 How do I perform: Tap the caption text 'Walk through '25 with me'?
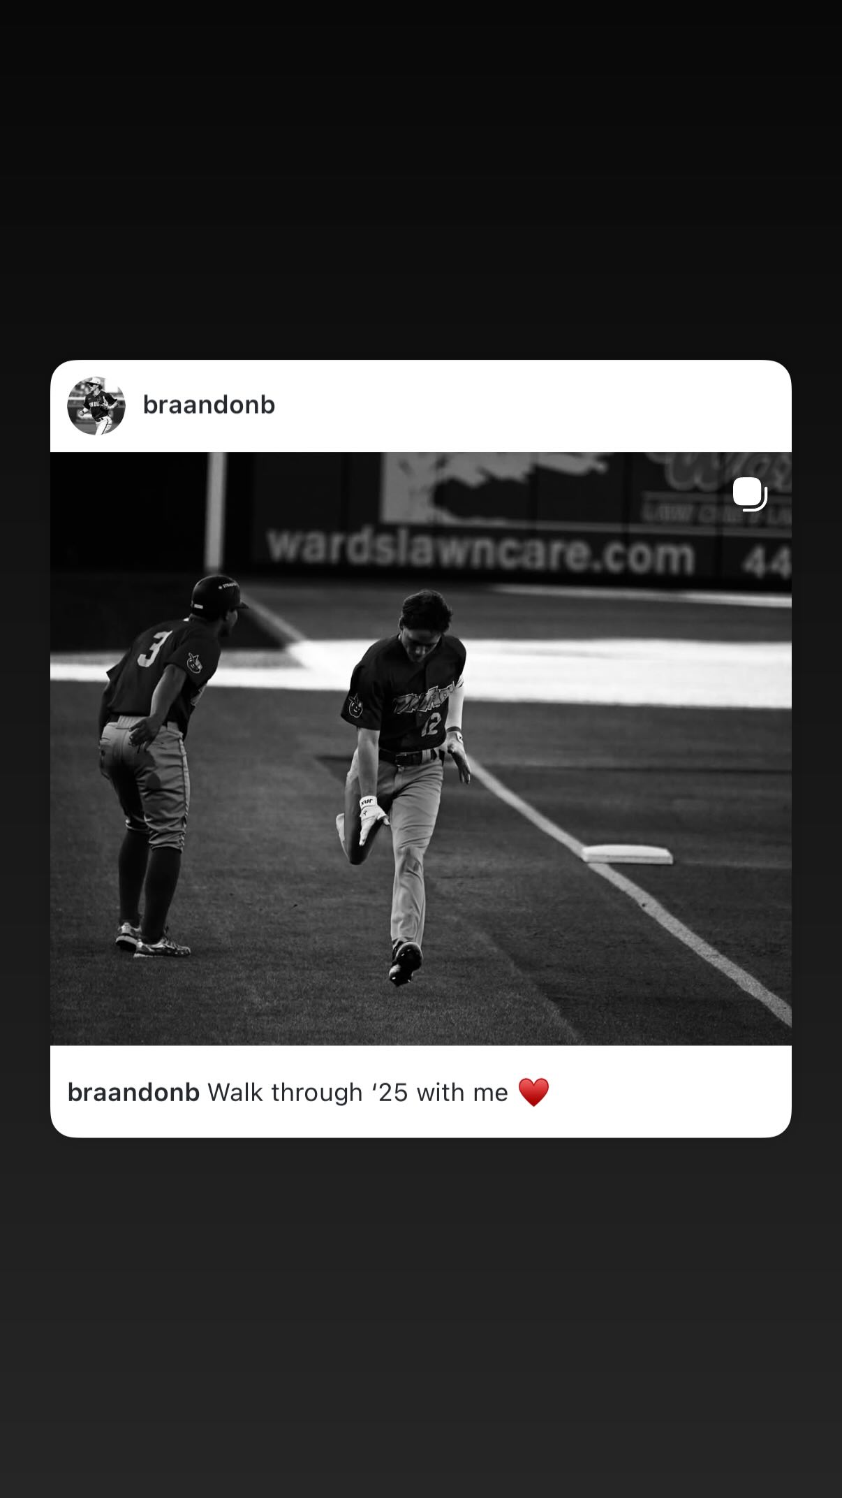click(x=357, y=1093)
